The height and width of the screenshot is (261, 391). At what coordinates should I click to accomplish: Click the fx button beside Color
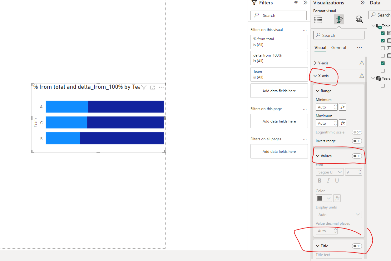[337, 198]
